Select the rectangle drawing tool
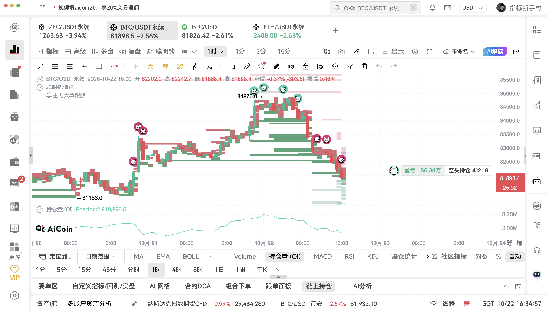The width and height of the screenshot is (547, 312). click(x=99, y=66)
